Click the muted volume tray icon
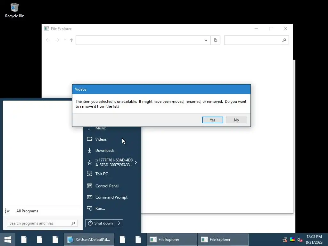328x246 pixels. pyautogui.click(x=300, y=240)
